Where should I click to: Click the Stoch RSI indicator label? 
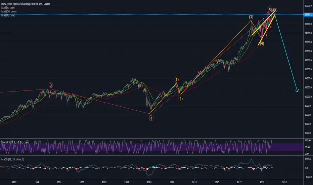(15, 142)
